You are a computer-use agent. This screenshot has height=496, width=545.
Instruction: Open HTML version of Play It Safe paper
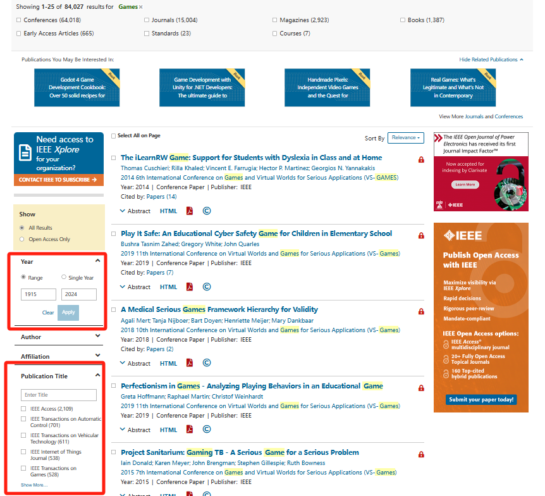click(169, 287)
